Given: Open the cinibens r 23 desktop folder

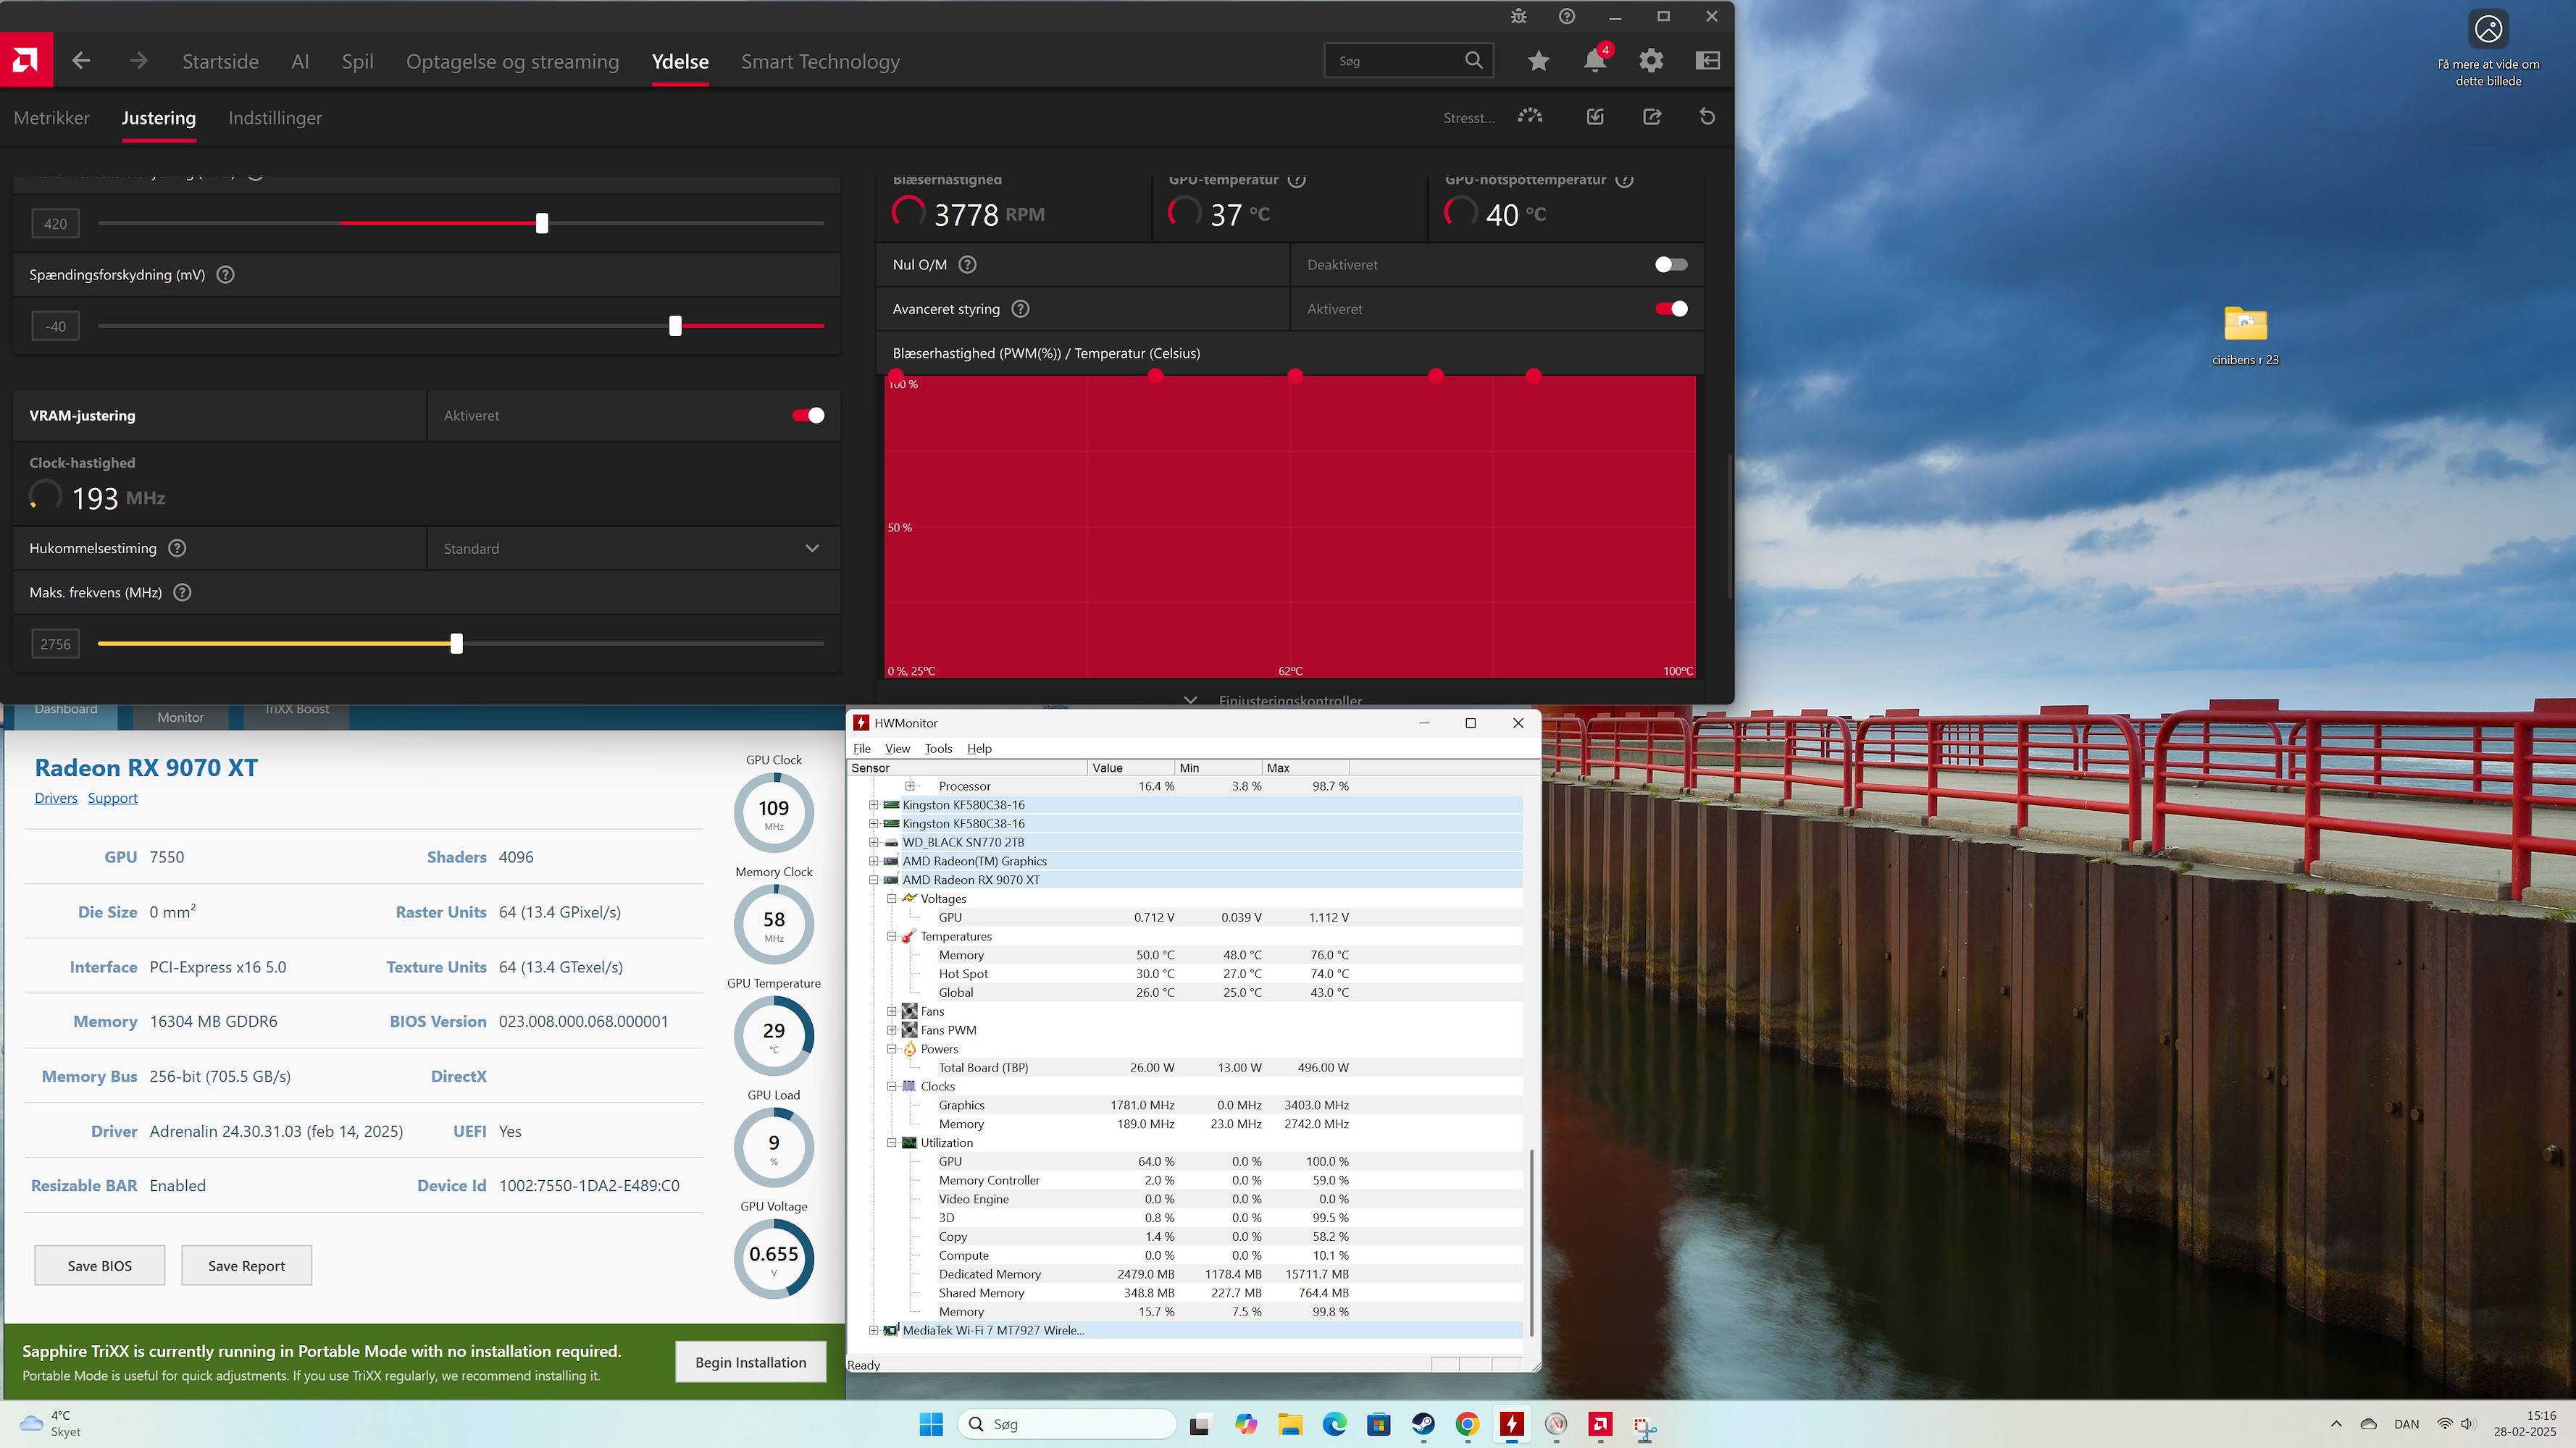Looking at the screenshot, I should pyautogui.click(x=2245, y=336).
